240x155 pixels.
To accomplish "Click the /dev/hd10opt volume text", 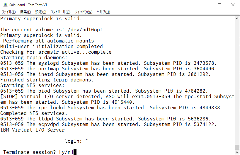I will tap(85, 30).
